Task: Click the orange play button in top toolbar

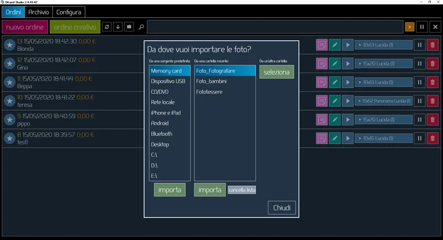Action: tap(410, 27)
